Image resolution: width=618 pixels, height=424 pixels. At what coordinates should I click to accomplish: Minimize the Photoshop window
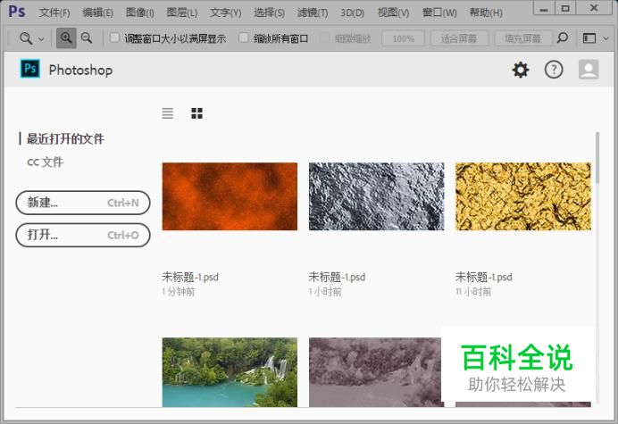coord(544,8)
